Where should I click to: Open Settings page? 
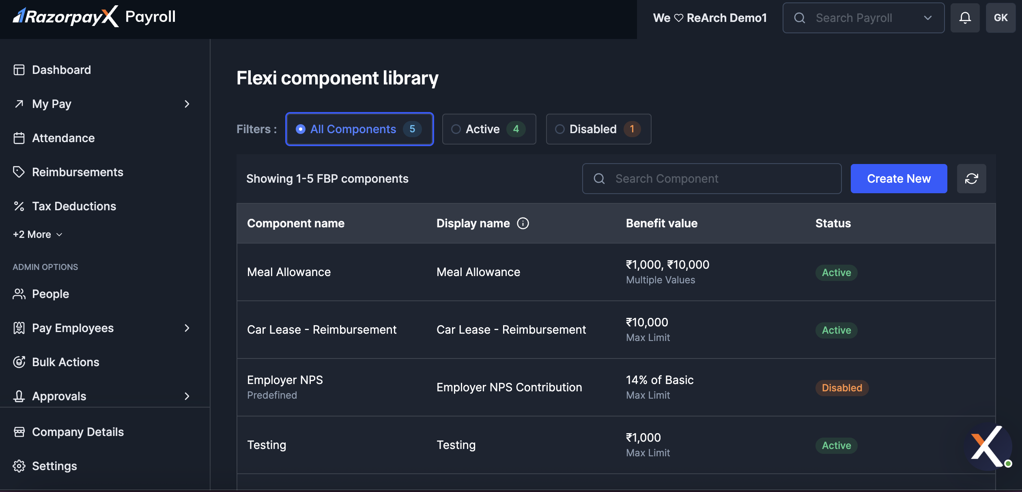pyautogui.click(x=54, y=466)
